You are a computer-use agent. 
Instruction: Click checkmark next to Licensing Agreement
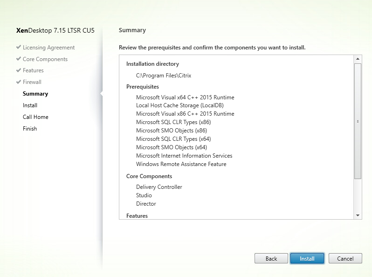[19, 47]
